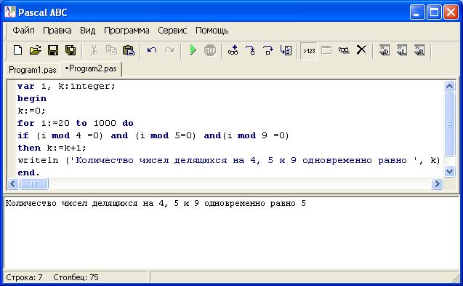463x286 pixels.
Task: Redo the last undone edit
Action: pyautogui.click(x=169, y=50)
